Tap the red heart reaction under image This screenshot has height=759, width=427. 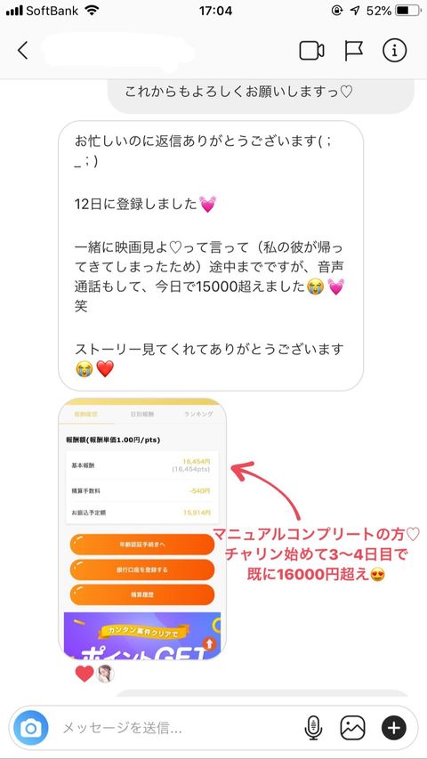(x=85, y=674)
